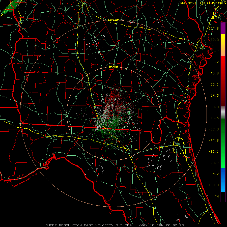227x227 pixels.
Task: Click the 100 NMI range ring label
Action: coord(113,20)
